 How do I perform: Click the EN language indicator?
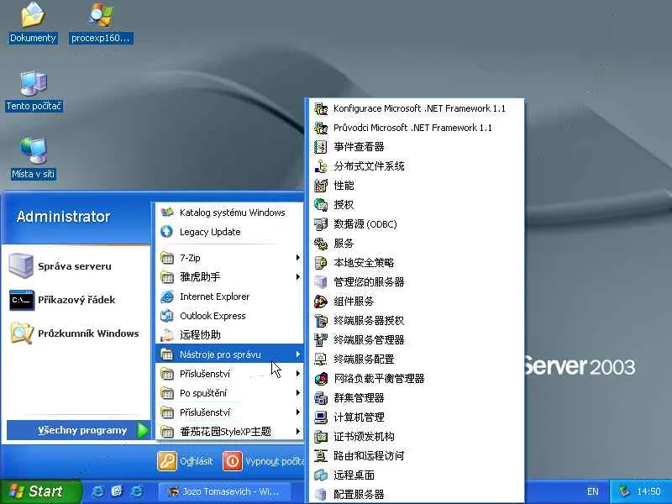pyautogui.click(x=593, y=491)
